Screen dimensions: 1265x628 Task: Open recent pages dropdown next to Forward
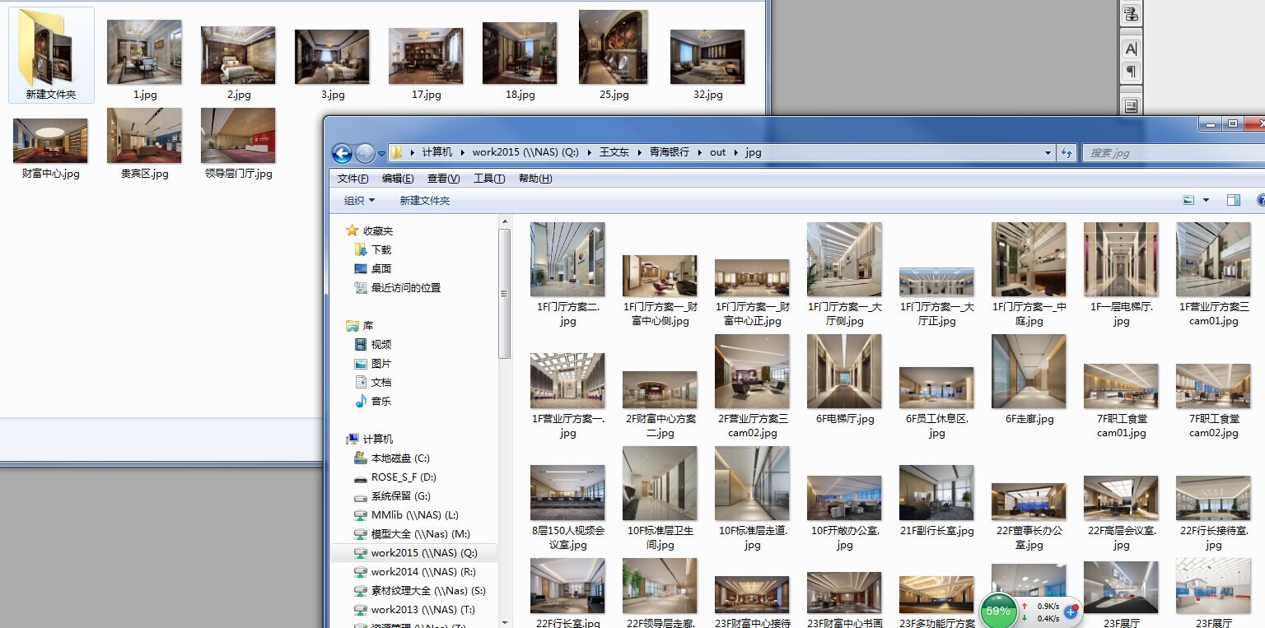point(382,153)
